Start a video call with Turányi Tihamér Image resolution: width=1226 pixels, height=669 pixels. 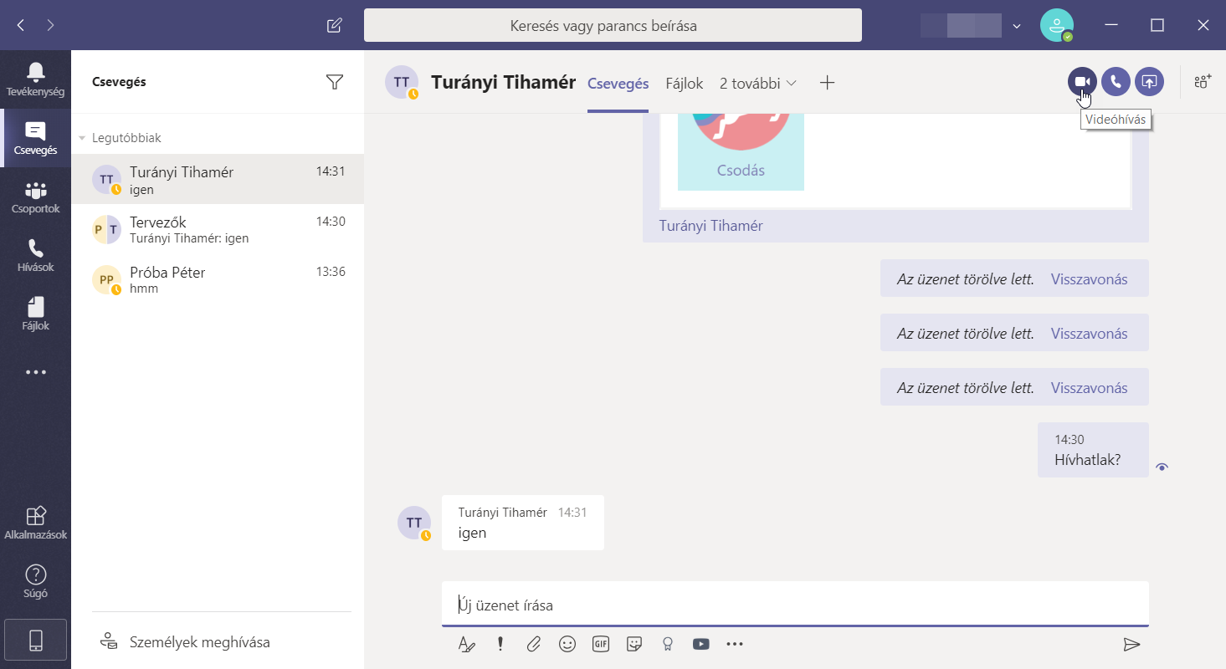[1082, 82]
